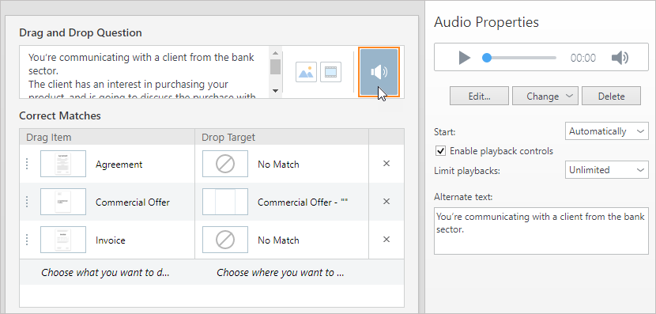This screenshot has height=314, width=656.
Task: Click in the question text box
Action: click(145, 72)
